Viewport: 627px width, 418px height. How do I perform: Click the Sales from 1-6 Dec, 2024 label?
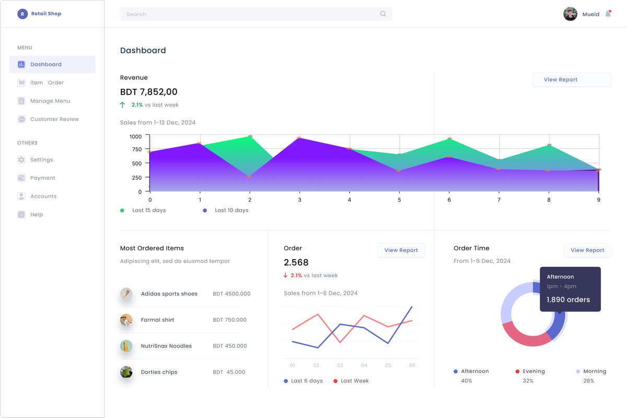[x=321, y=293]
